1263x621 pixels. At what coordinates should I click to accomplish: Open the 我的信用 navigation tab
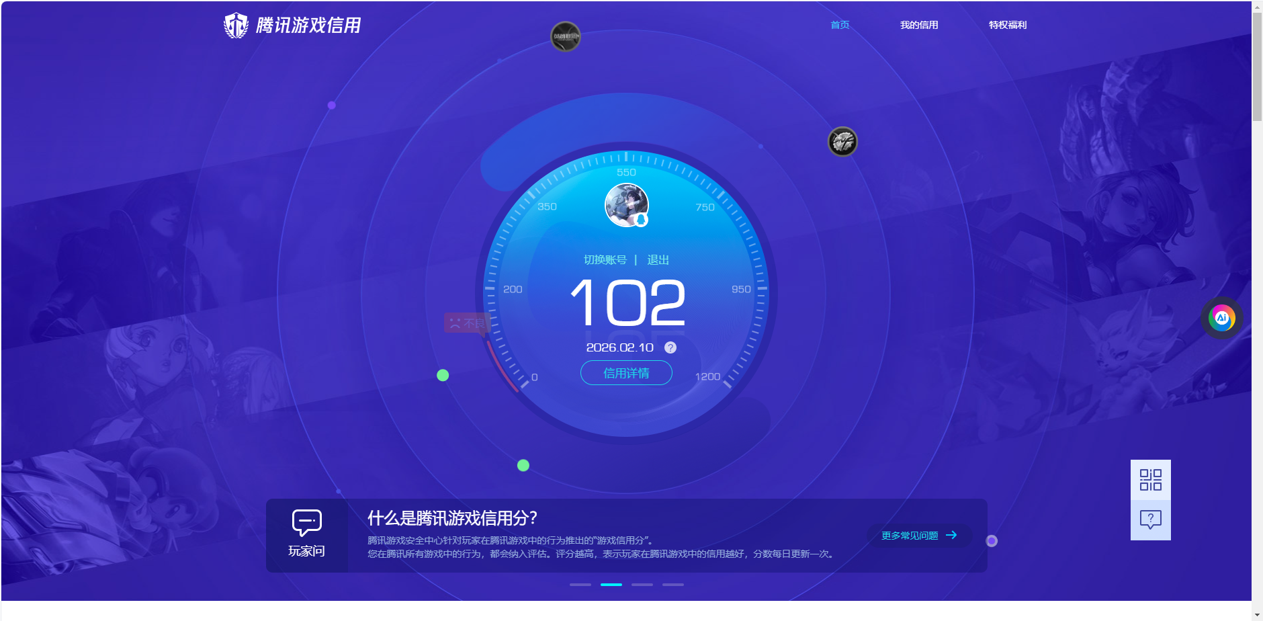click(x=919, y=25)
